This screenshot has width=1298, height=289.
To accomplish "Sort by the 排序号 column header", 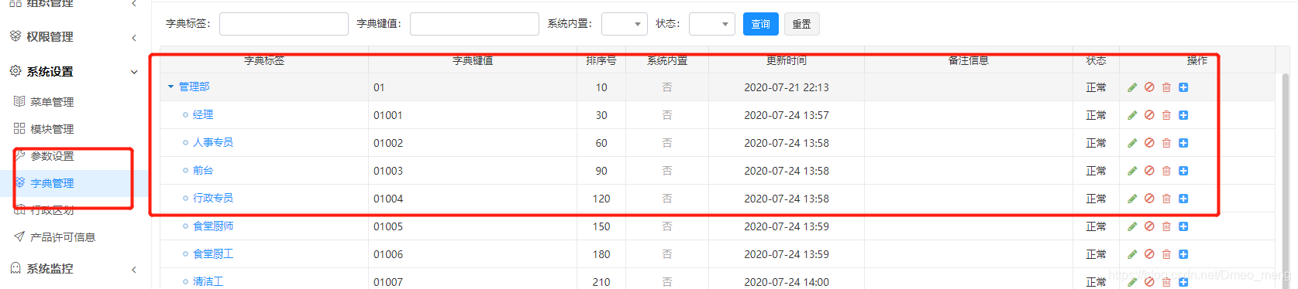I will [601, 60].
